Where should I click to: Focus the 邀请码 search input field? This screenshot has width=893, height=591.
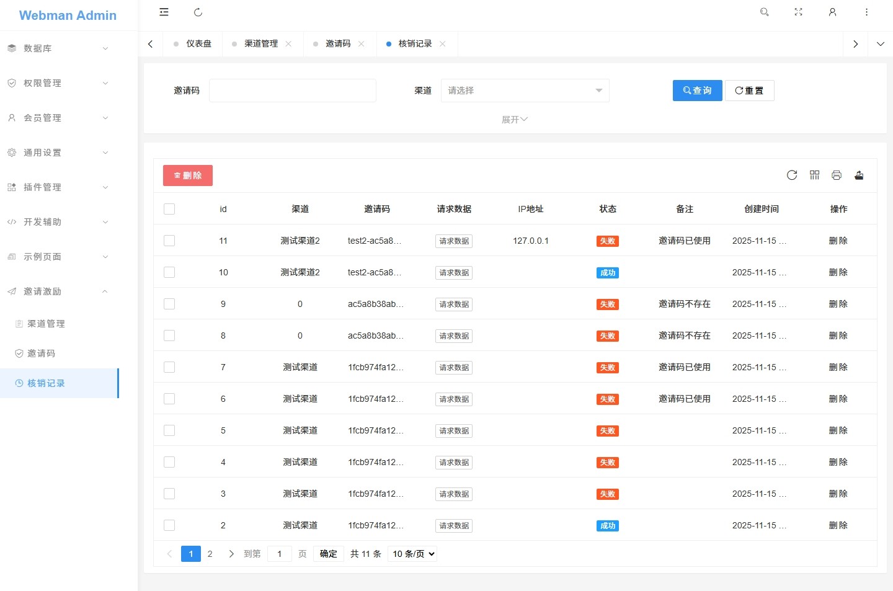tap(293, 91)
